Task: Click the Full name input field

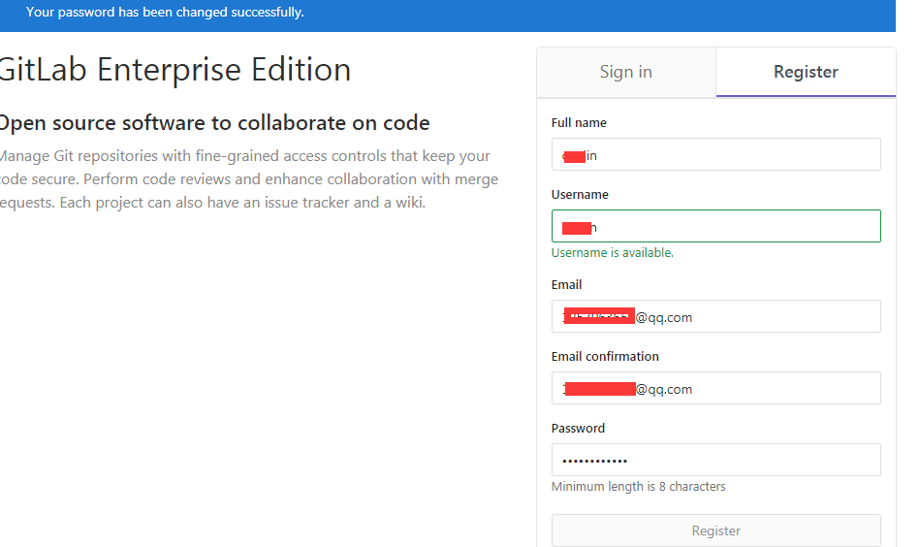Action: pyautogui.click(x=715, y=154)
